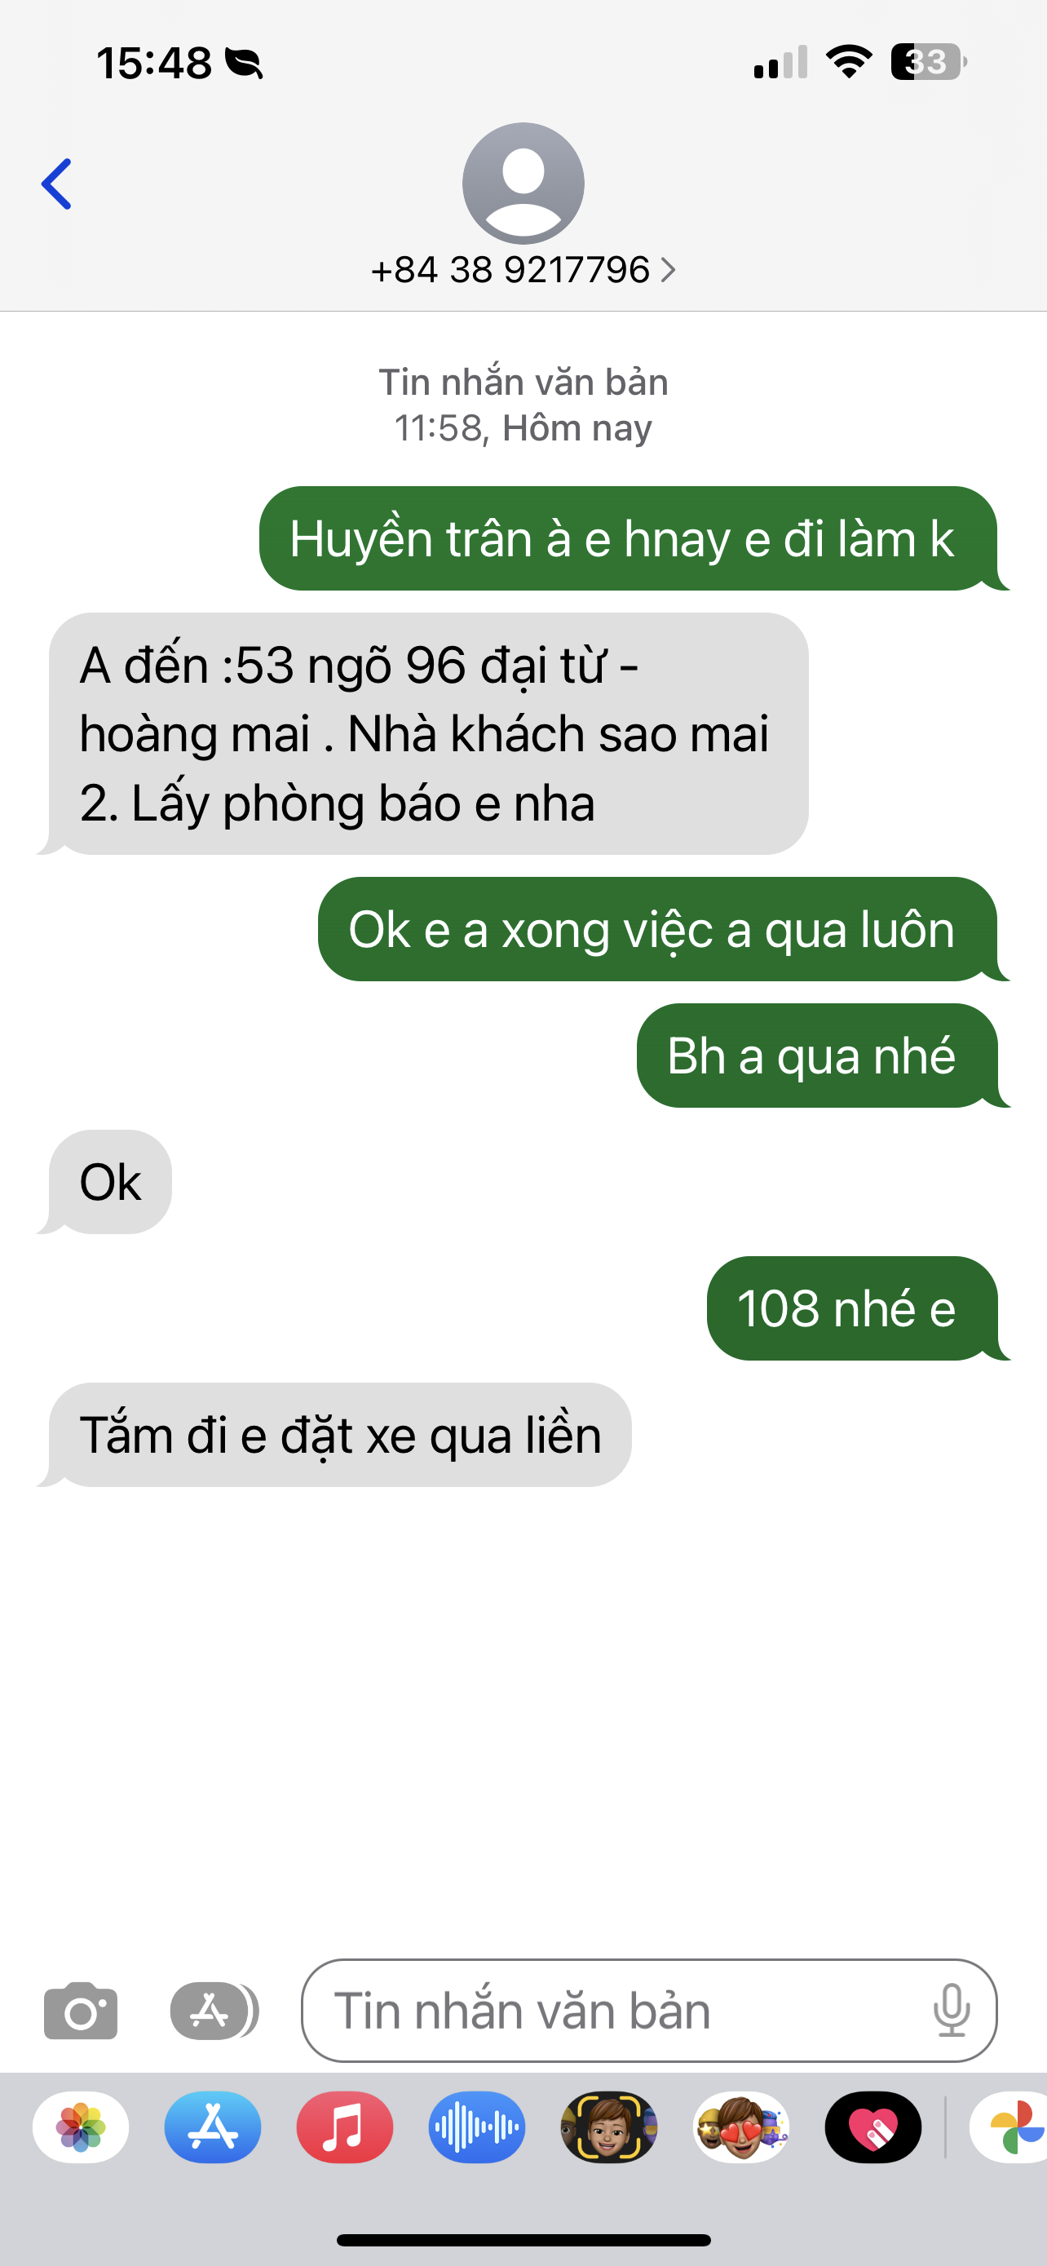Tap the "108 nhé e" sent bubble
This screenshot has height=2266, width=1047.
(853, 1308)
